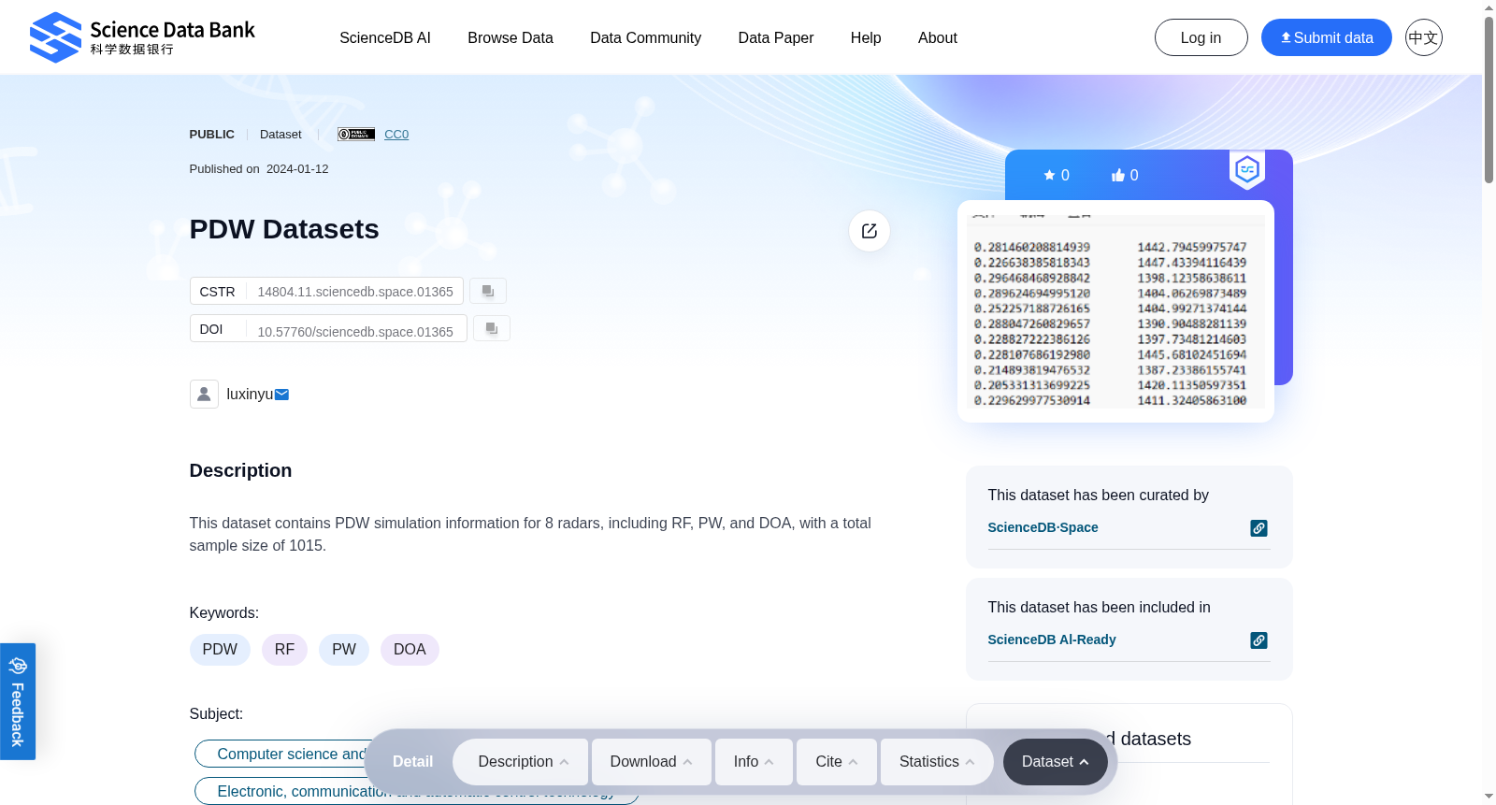Open the dataset preview thumbnail
1496x805 pixels.
pos(1115,311)
